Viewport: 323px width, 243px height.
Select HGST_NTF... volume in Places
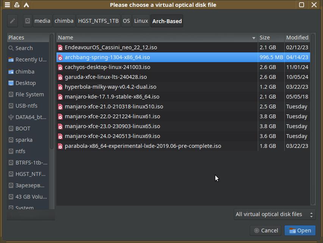[x=28, y=174]
